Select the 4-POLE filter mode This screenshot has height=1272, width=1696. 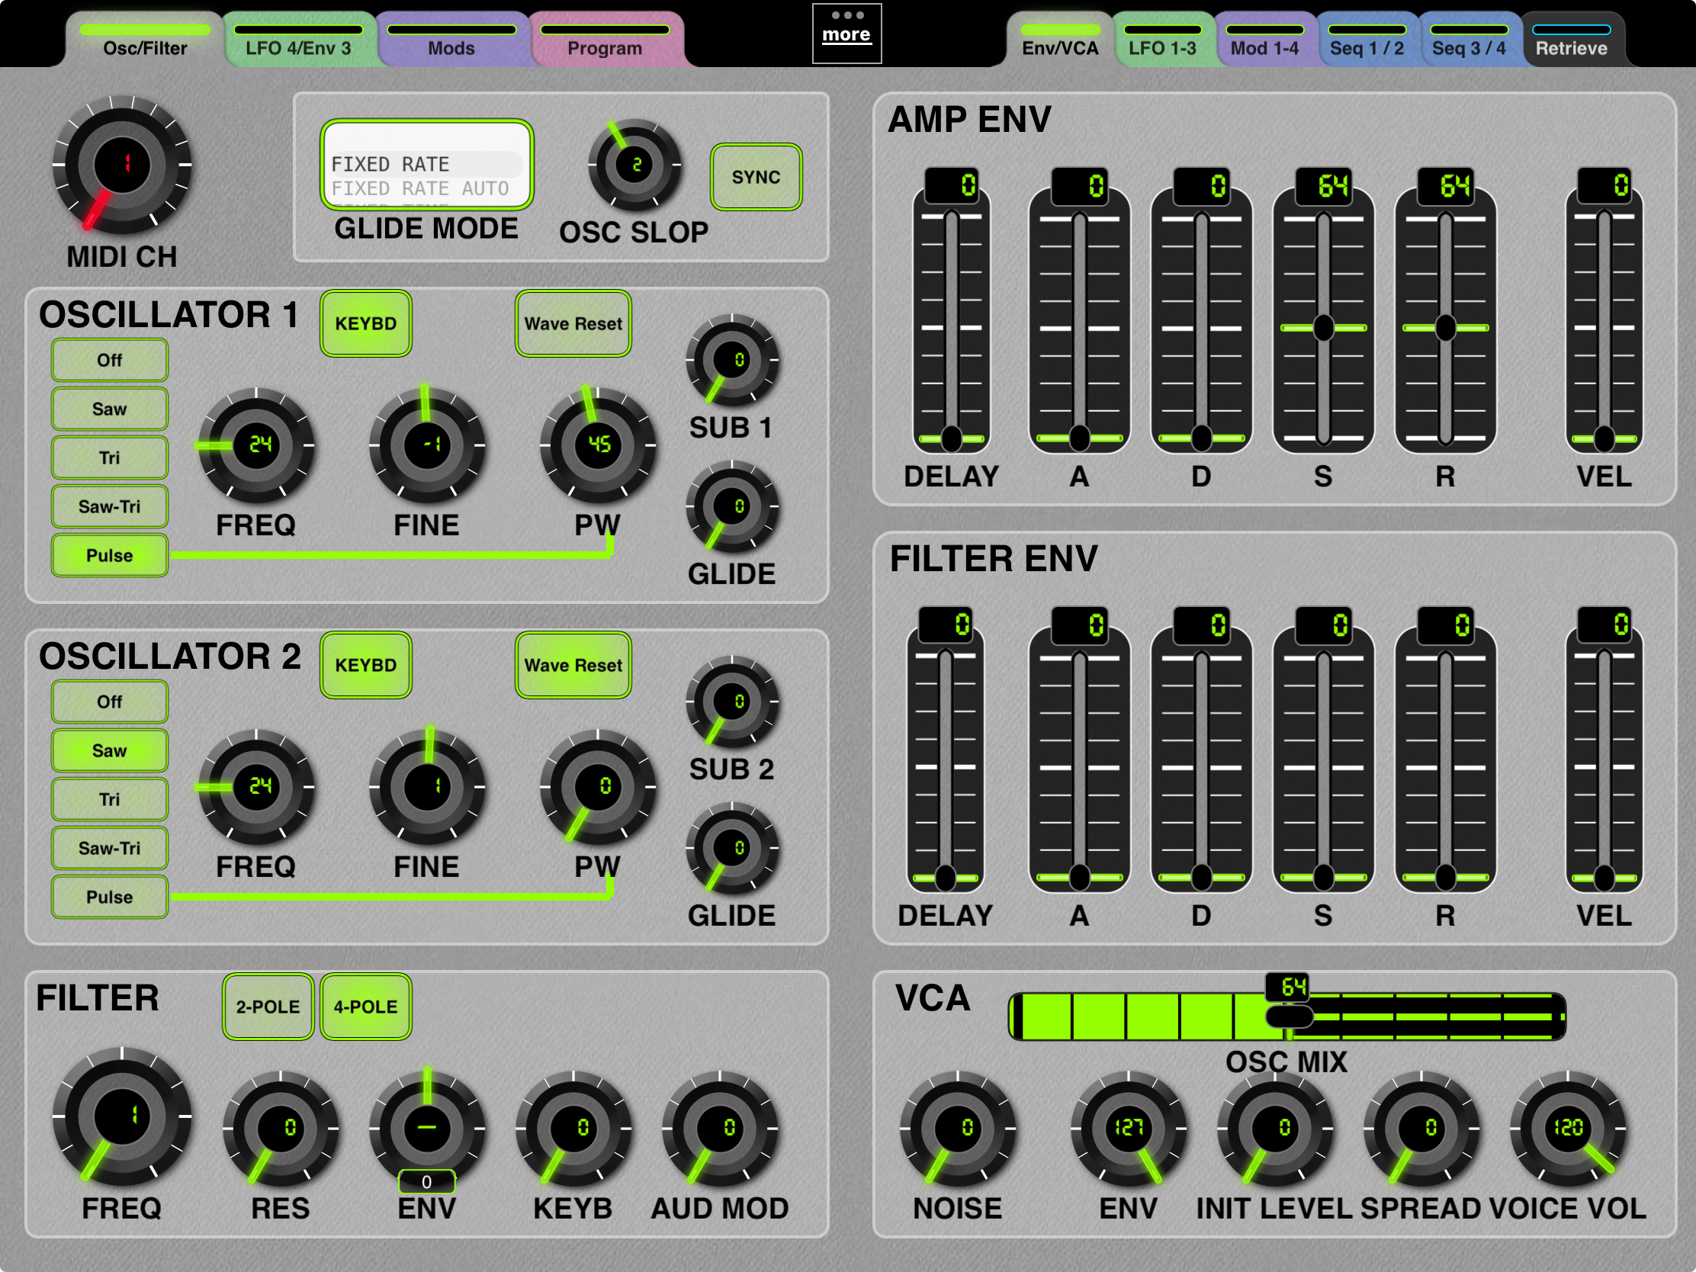tap(366, 1007)
